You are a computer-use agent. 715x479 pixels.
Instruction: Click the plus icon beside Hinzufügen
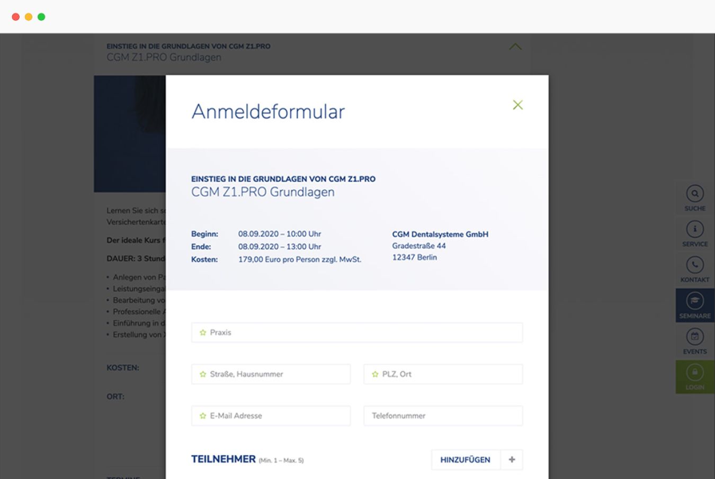(512, 459)
